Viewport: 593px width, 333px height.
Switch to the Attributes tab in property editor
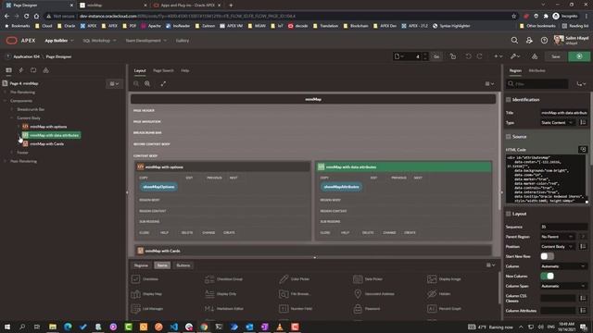536,70
